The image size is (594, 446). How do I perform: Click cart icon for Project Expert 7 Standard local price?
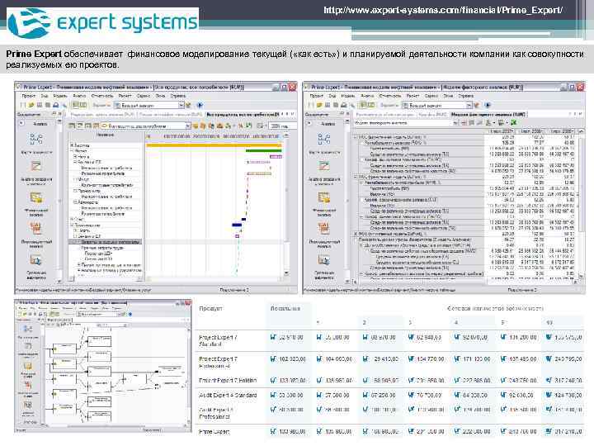(273, 337)
